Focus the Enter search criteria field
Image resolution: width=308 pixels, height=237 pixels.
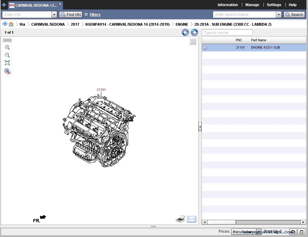(244, 15)
